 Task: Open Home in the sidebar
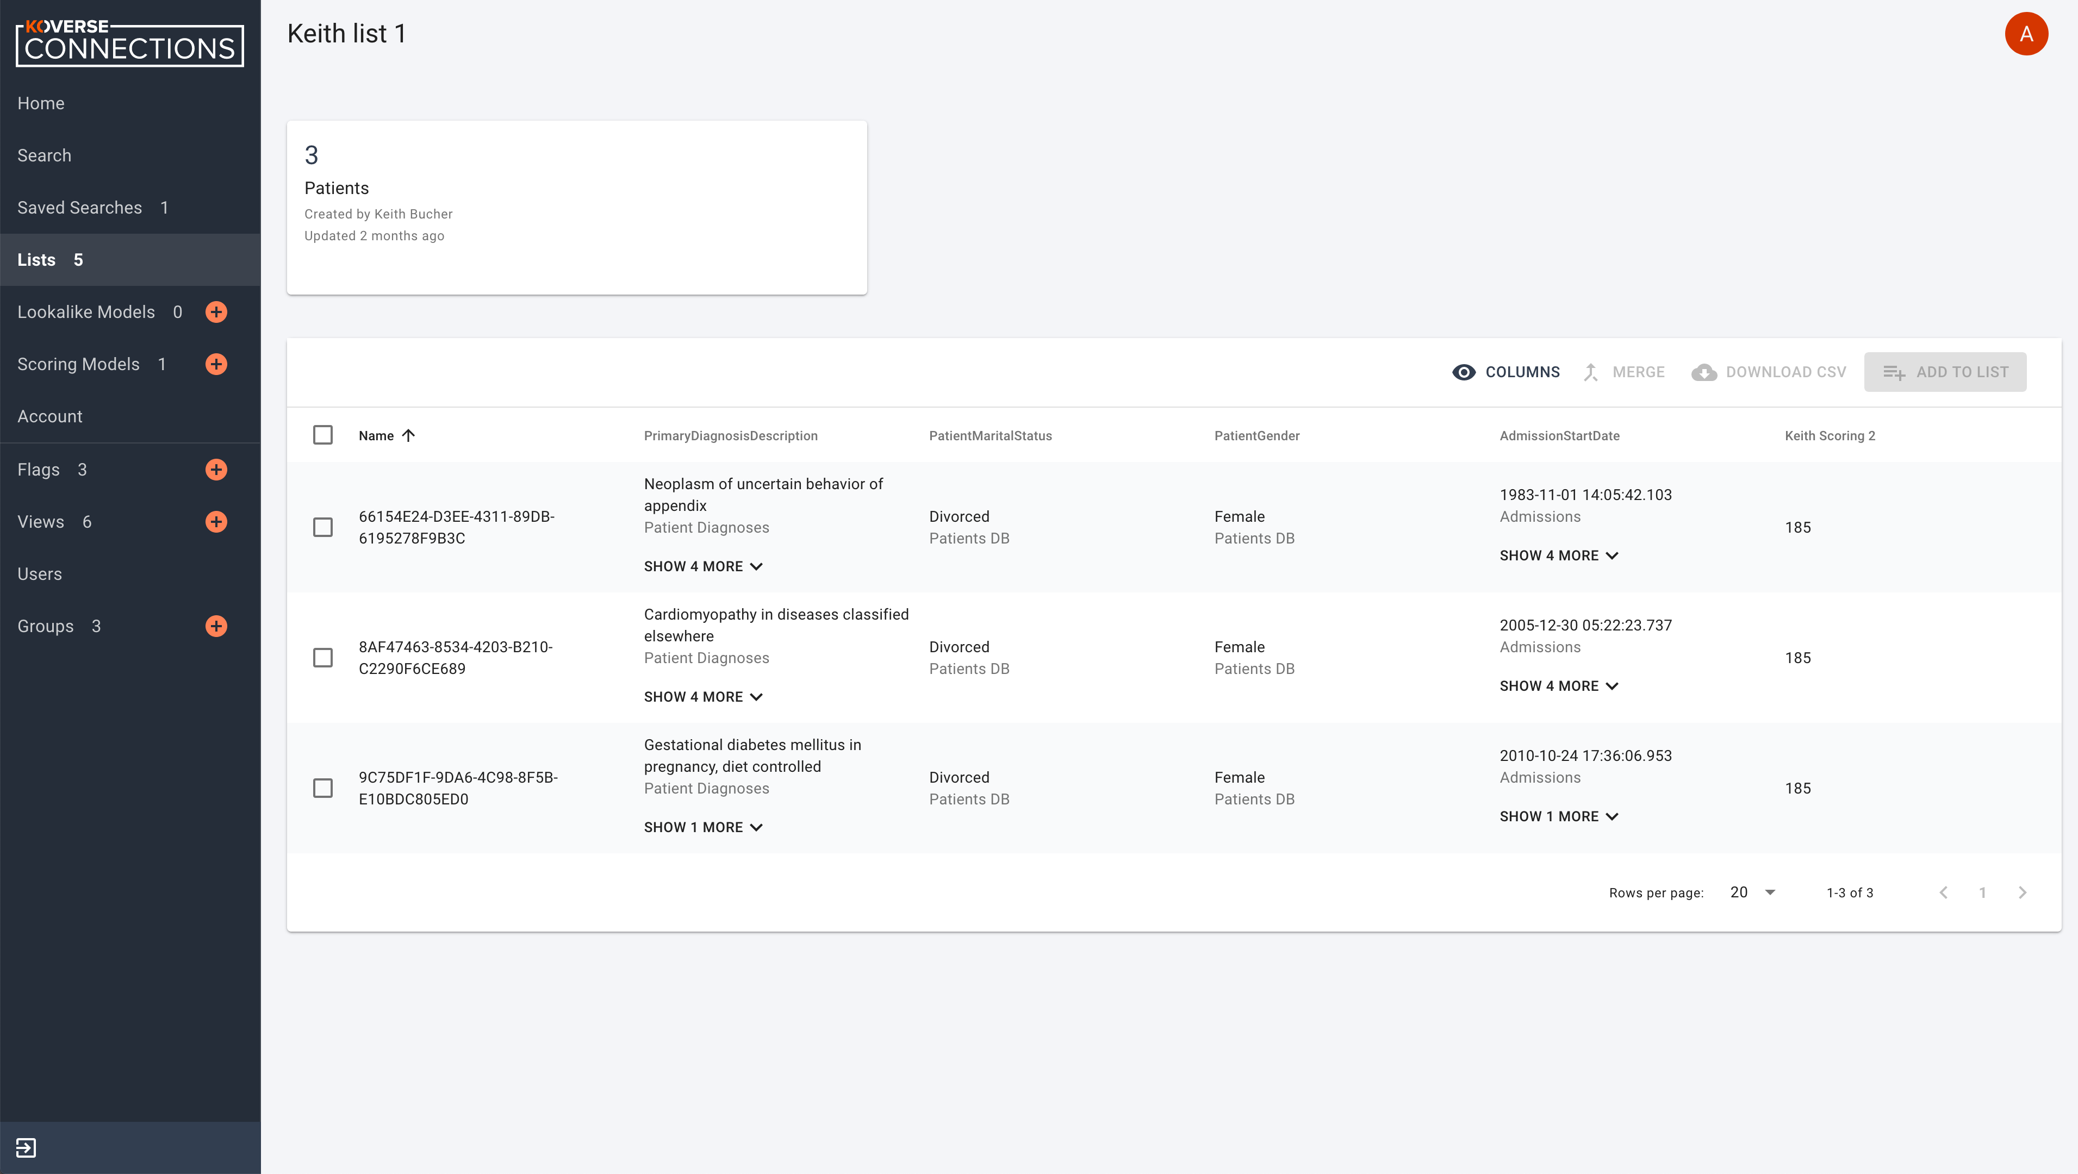tap(130, 103)
